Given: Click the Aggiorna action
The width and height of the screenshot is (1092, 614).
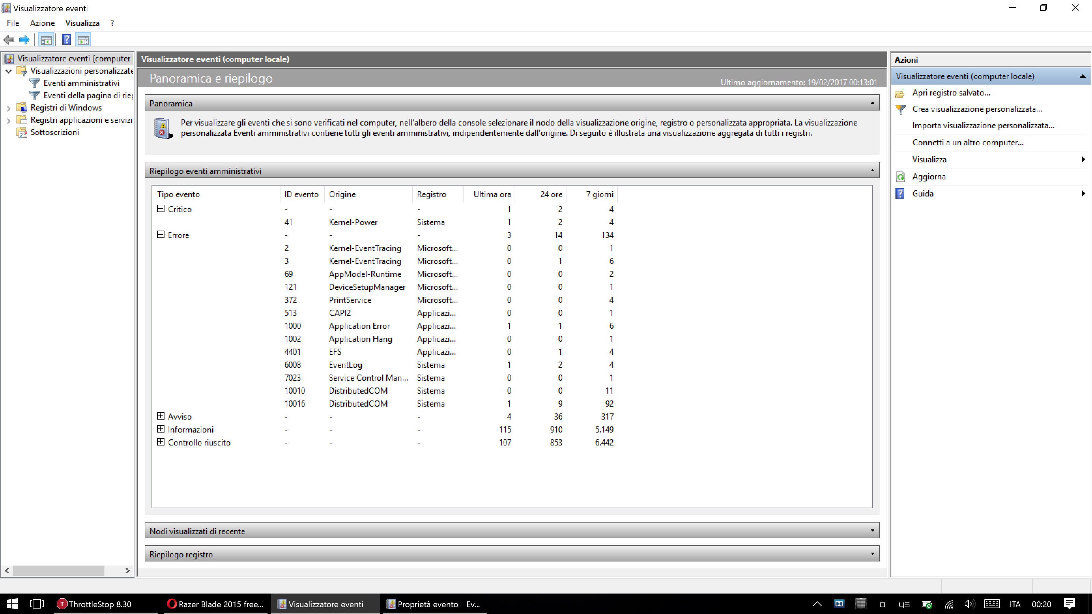Looking at the screenshot, I should (929, 177).
